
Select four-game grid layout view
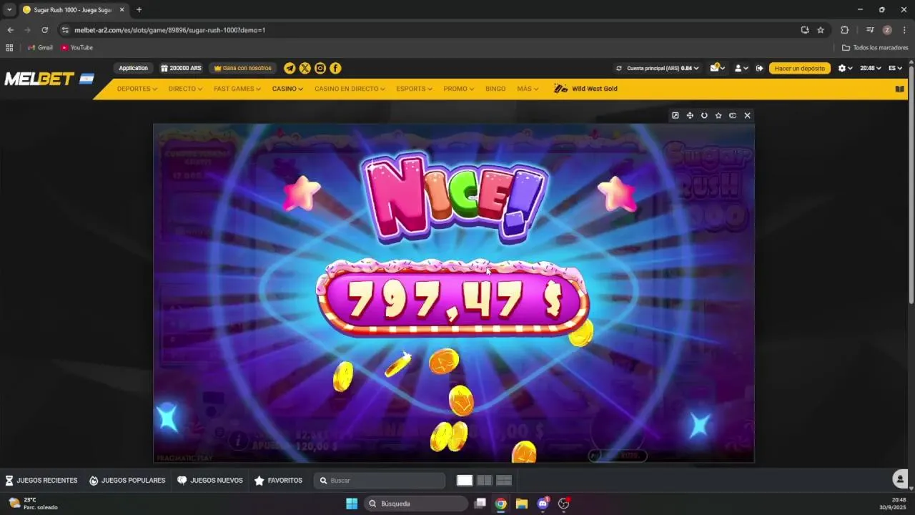click(x=504, y=481)
